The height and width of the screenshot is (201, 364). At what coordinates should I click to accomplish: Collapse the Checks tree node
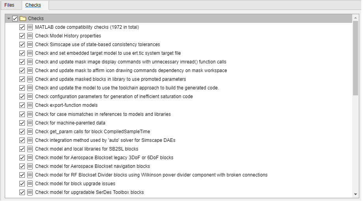coord(9,19)
